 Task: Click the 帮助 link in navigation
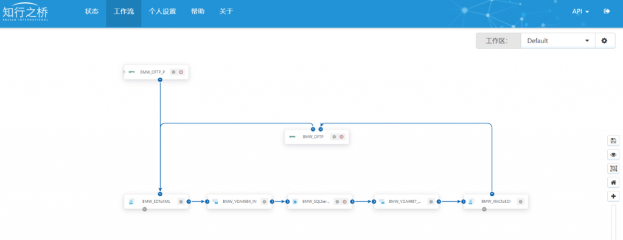198,12
